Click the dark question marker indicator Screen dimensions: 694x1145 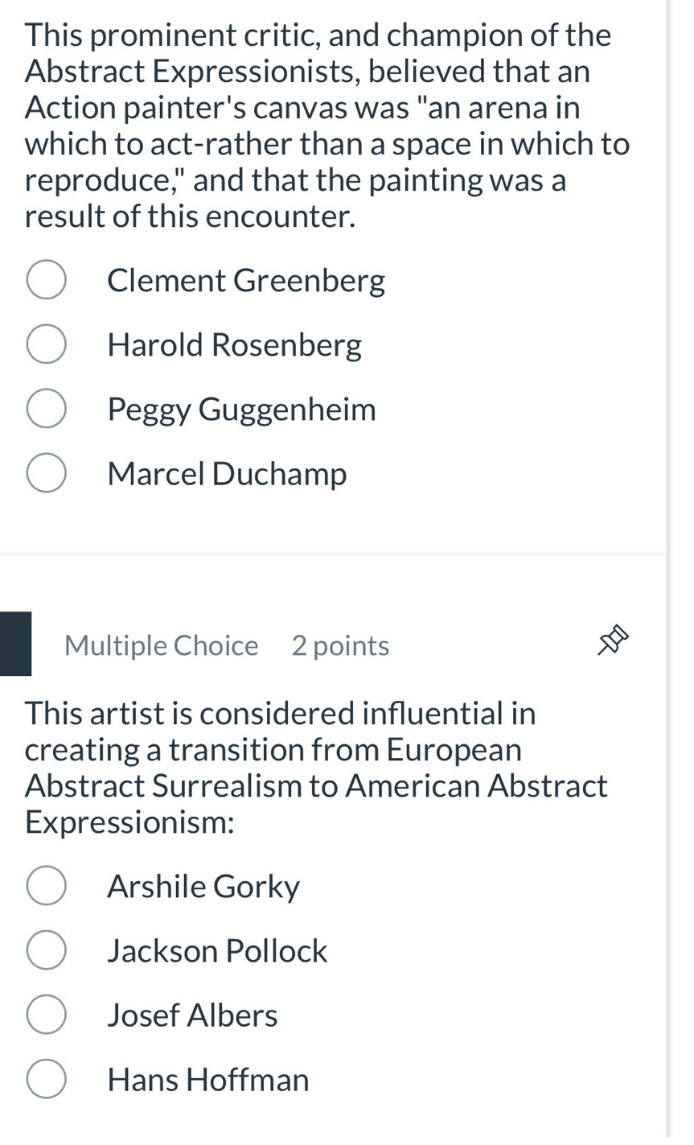[x=15, y=643]
